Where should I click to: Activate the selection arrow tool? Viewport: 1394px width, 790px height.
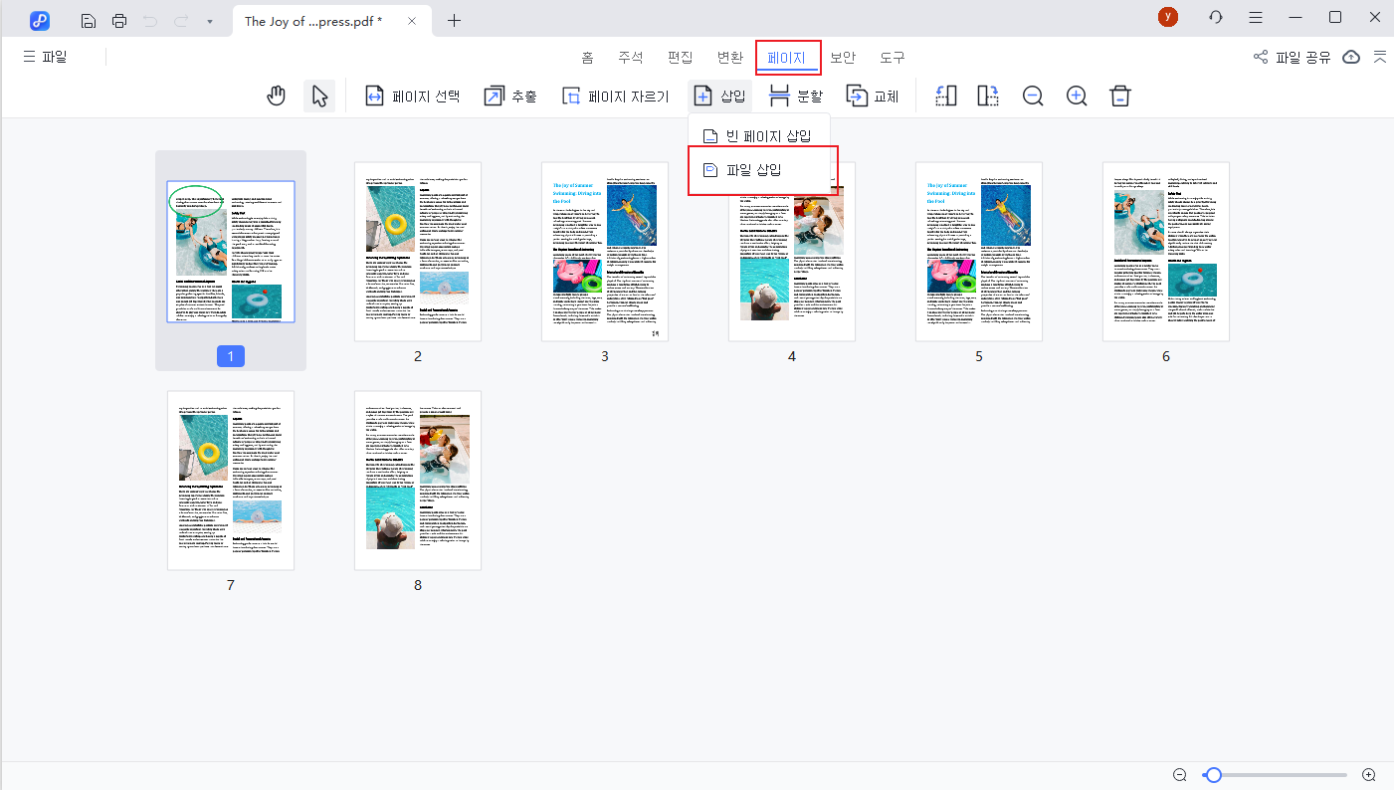tap(318, 95)
